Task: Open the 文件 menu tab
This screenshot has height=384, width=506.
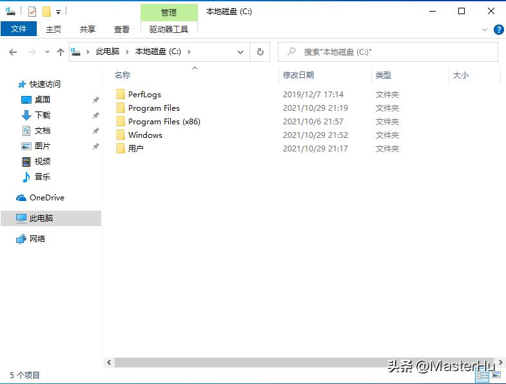Action: pos(19,29)
